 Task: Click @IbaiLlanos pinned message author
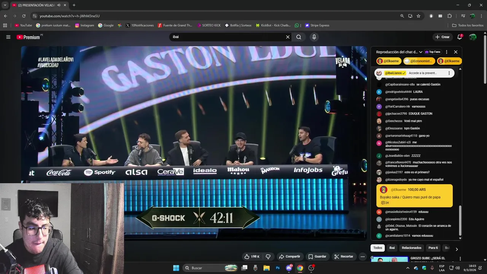(x=395, y=73)
